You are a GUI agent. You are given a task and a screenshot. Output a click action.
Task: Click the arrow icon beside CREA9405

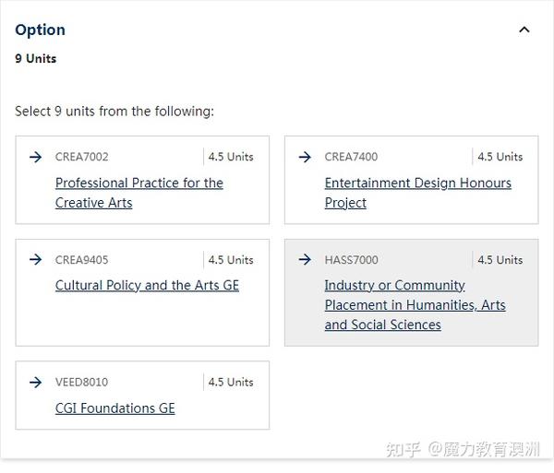click(x=36, y=260)
